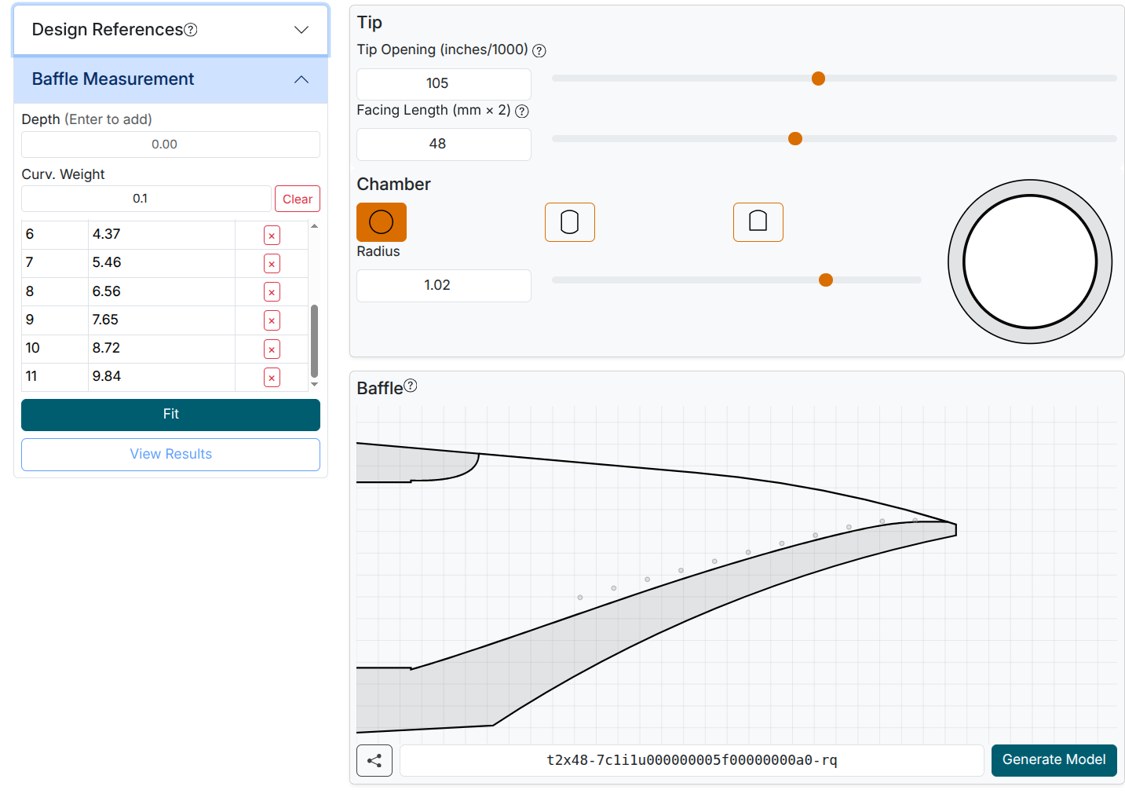Click the scrollbar up arrow in table
1125x801 pixels.
point(315,226)
